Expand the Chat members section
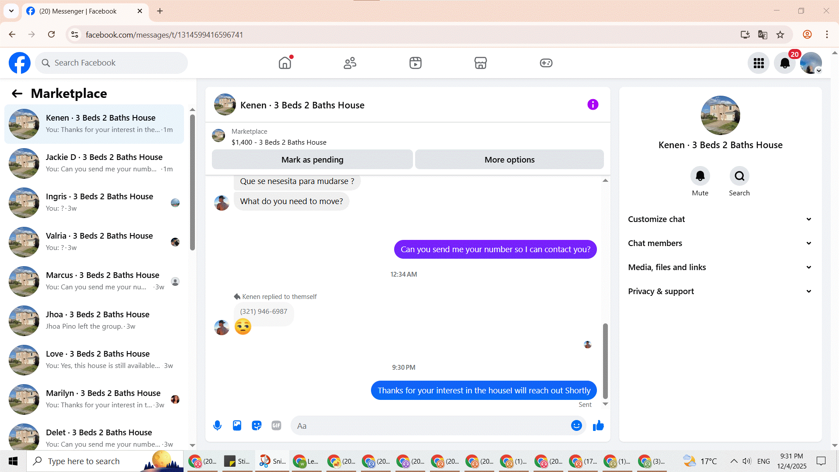 pyautogui.click(x=720, y=243)
